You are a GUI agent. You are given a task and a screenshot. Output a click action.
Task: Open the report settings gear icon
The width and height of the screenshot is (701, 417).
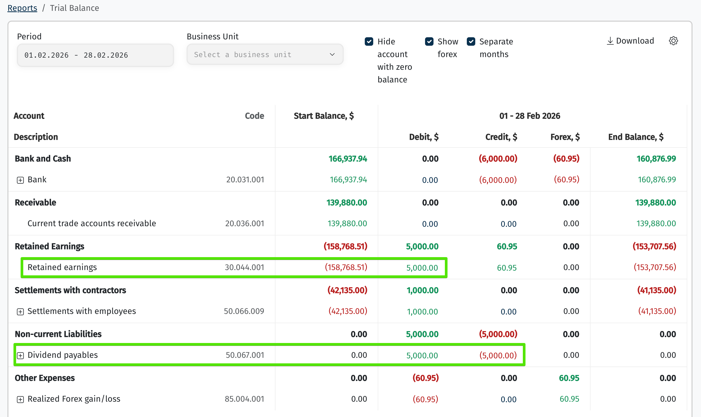pos(673,41)
